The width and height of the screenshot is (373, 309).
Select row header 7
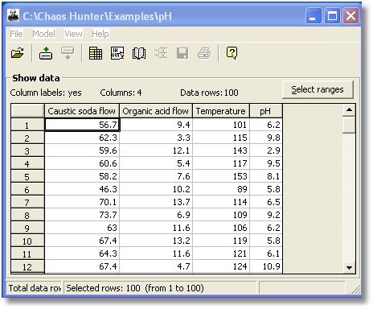point(27,202)
